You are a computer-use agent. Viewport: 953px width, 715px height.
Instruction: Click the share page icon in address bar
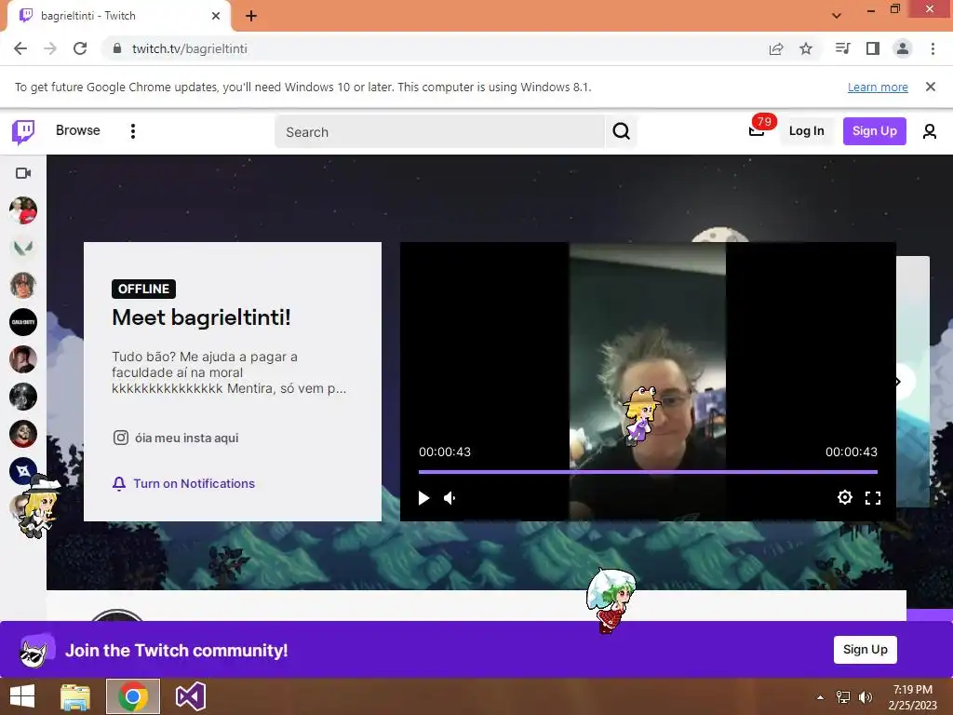[x=776, y=48]
